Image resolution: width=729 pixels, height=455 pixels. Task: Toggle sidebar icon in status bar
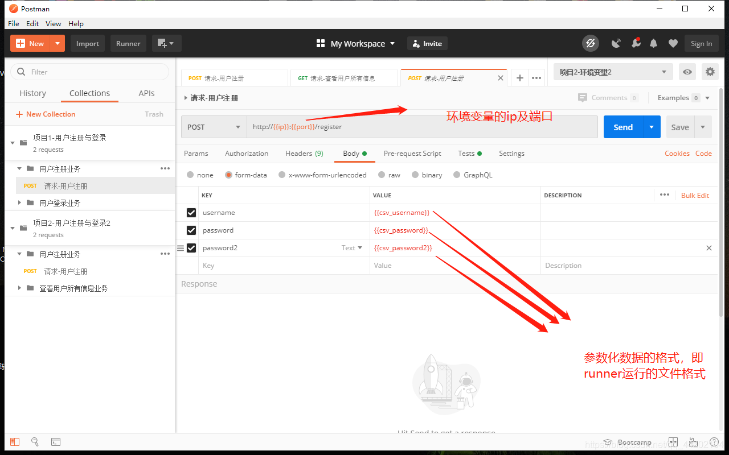point(15,442)
